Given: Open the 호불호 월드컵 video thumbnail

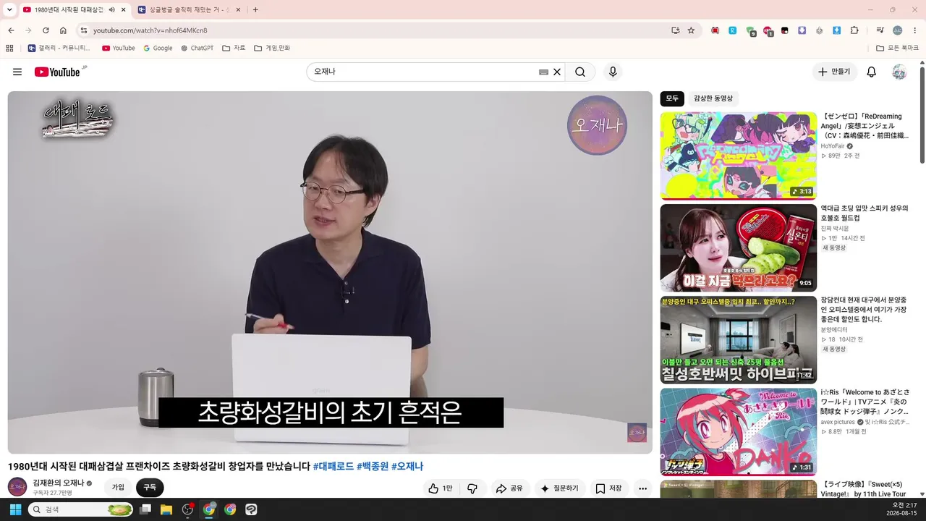Looking at the screenshot, I should tap(738, 247).
